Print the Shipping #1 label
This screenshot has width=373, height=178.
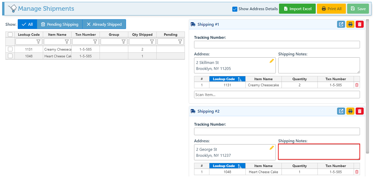[x=350, y=24]
